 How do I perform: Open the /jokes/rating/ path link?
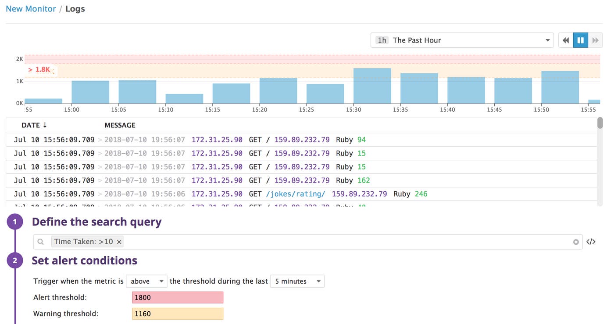pos(295,194)
